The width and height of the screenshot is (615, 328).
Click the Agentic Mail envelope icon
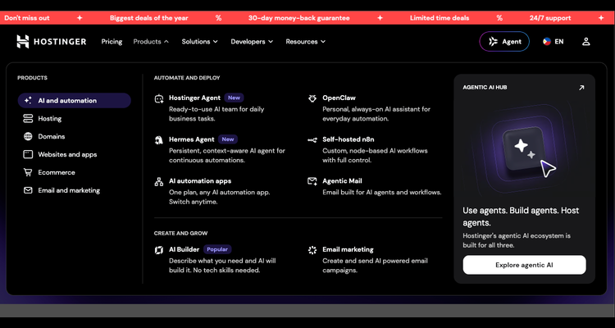pyautogui.click(x=312, y=181)
